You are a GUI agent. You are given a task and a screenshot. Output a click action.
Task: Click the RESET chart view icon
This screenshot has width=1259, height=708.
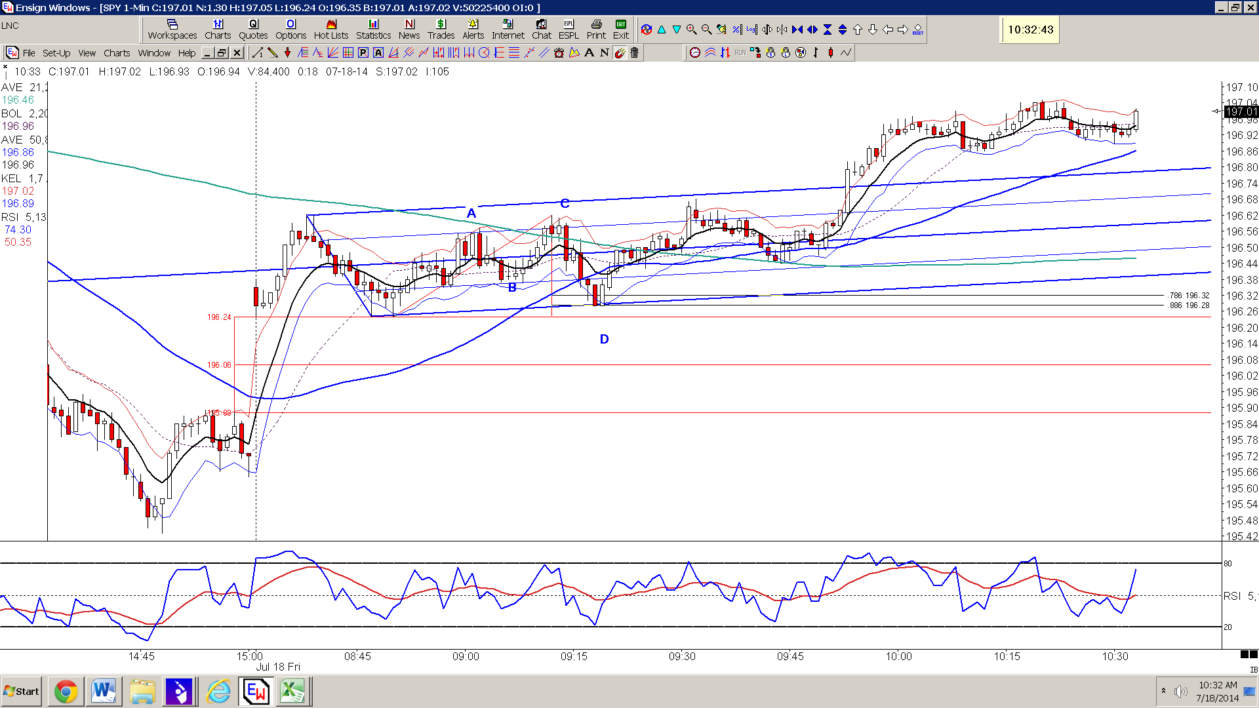point(918,29)
